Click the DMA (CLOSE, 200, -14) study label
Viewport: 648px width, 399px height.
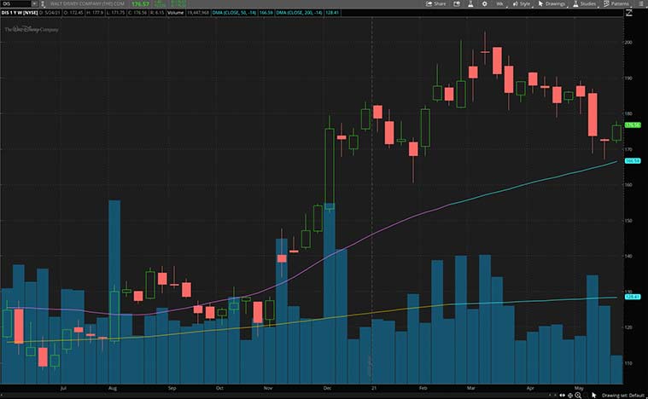[299, 13]
